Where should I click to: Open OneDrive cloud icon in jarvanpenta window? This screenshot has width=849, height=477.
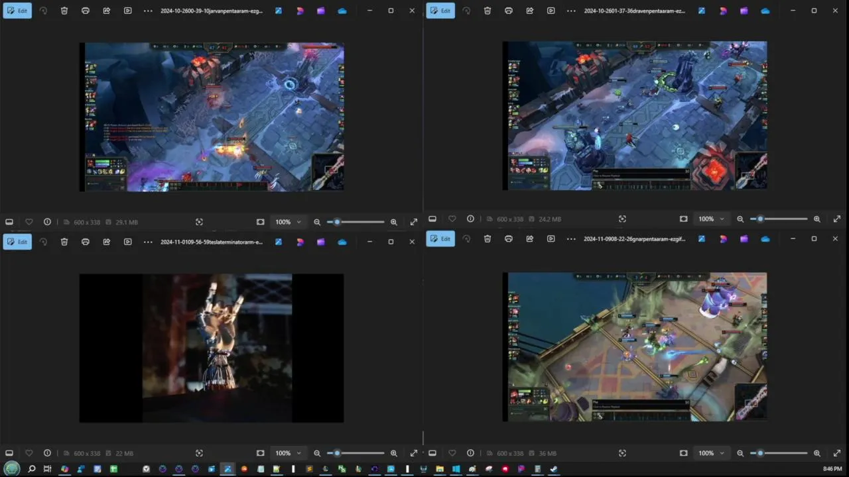[x=342, y=11]
